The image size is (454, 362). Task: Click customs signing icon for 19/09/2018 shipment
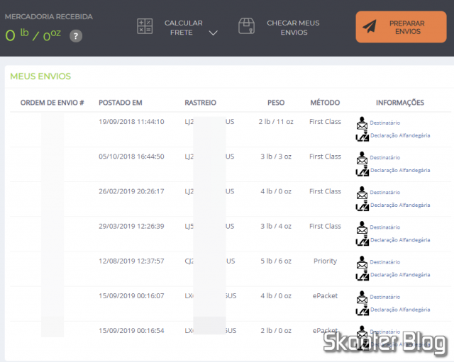click(362, 135)
